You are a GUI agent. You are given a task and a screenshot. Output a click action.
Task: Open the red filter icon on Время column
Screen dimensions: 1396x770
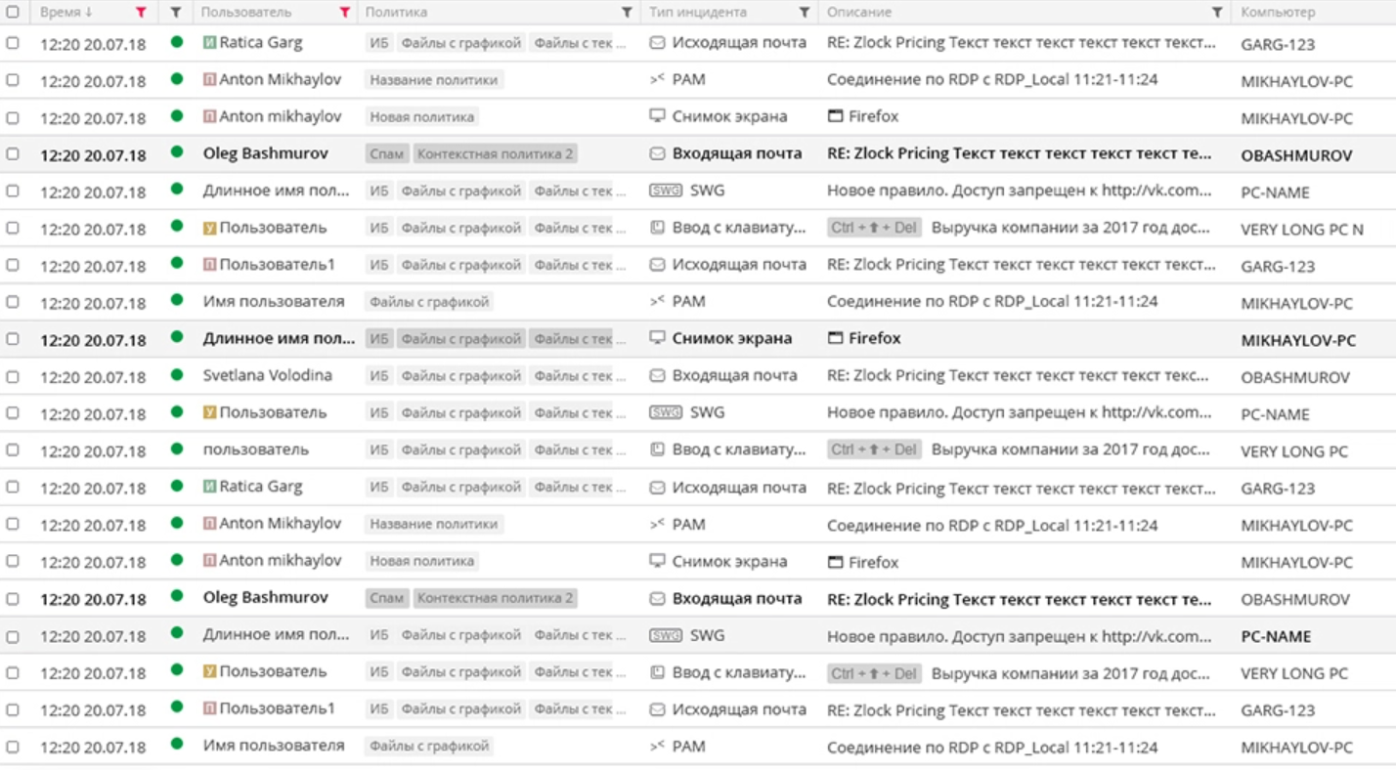[x=141, y=13]
